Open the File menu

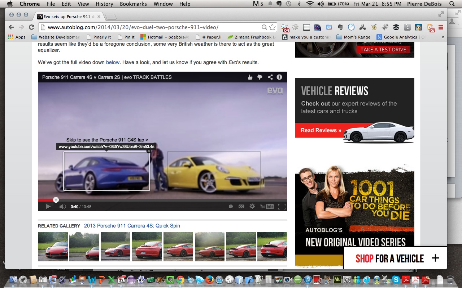pos(51,4)
